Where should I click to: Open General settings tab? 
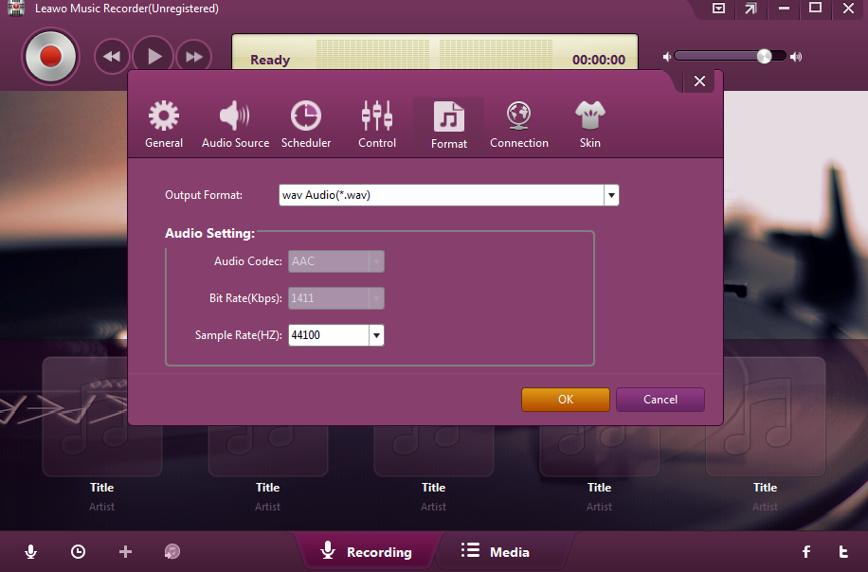tap(164, 124)
